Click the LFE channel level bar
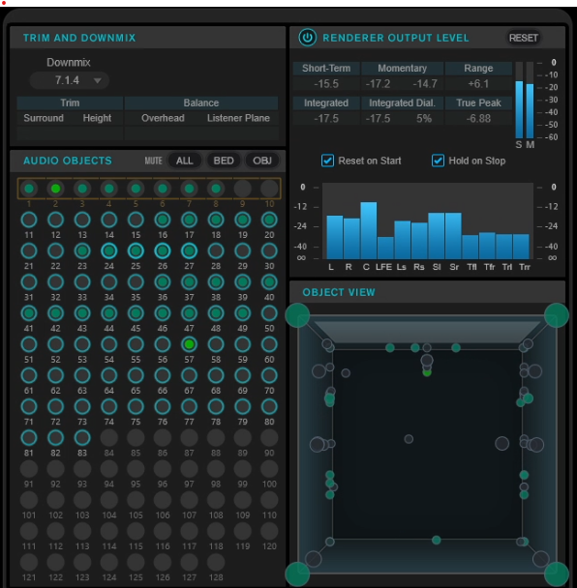The image size is (577, 588). (385, 248)
